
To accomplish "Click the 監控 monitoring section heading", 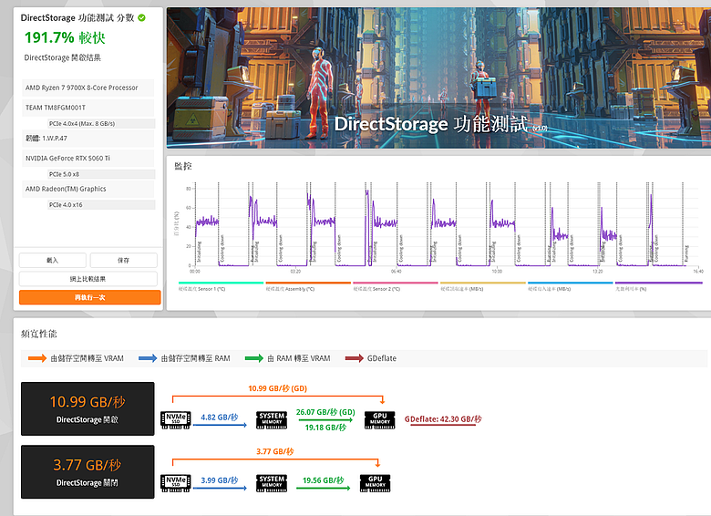I will [x=183, y=167].
